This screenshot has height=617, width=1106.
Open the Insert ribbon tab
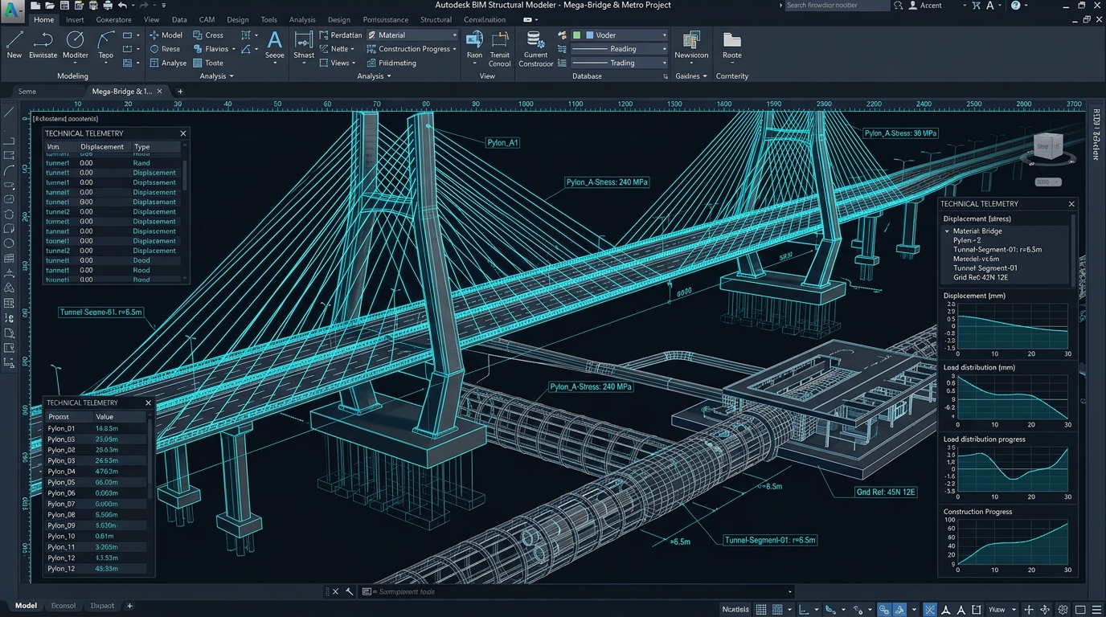click(x=75, y=19)
